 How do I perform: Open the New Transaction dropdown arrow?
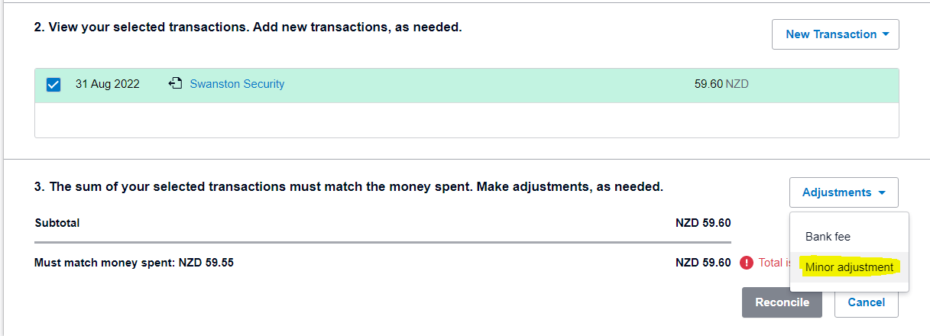coord(886,34)
